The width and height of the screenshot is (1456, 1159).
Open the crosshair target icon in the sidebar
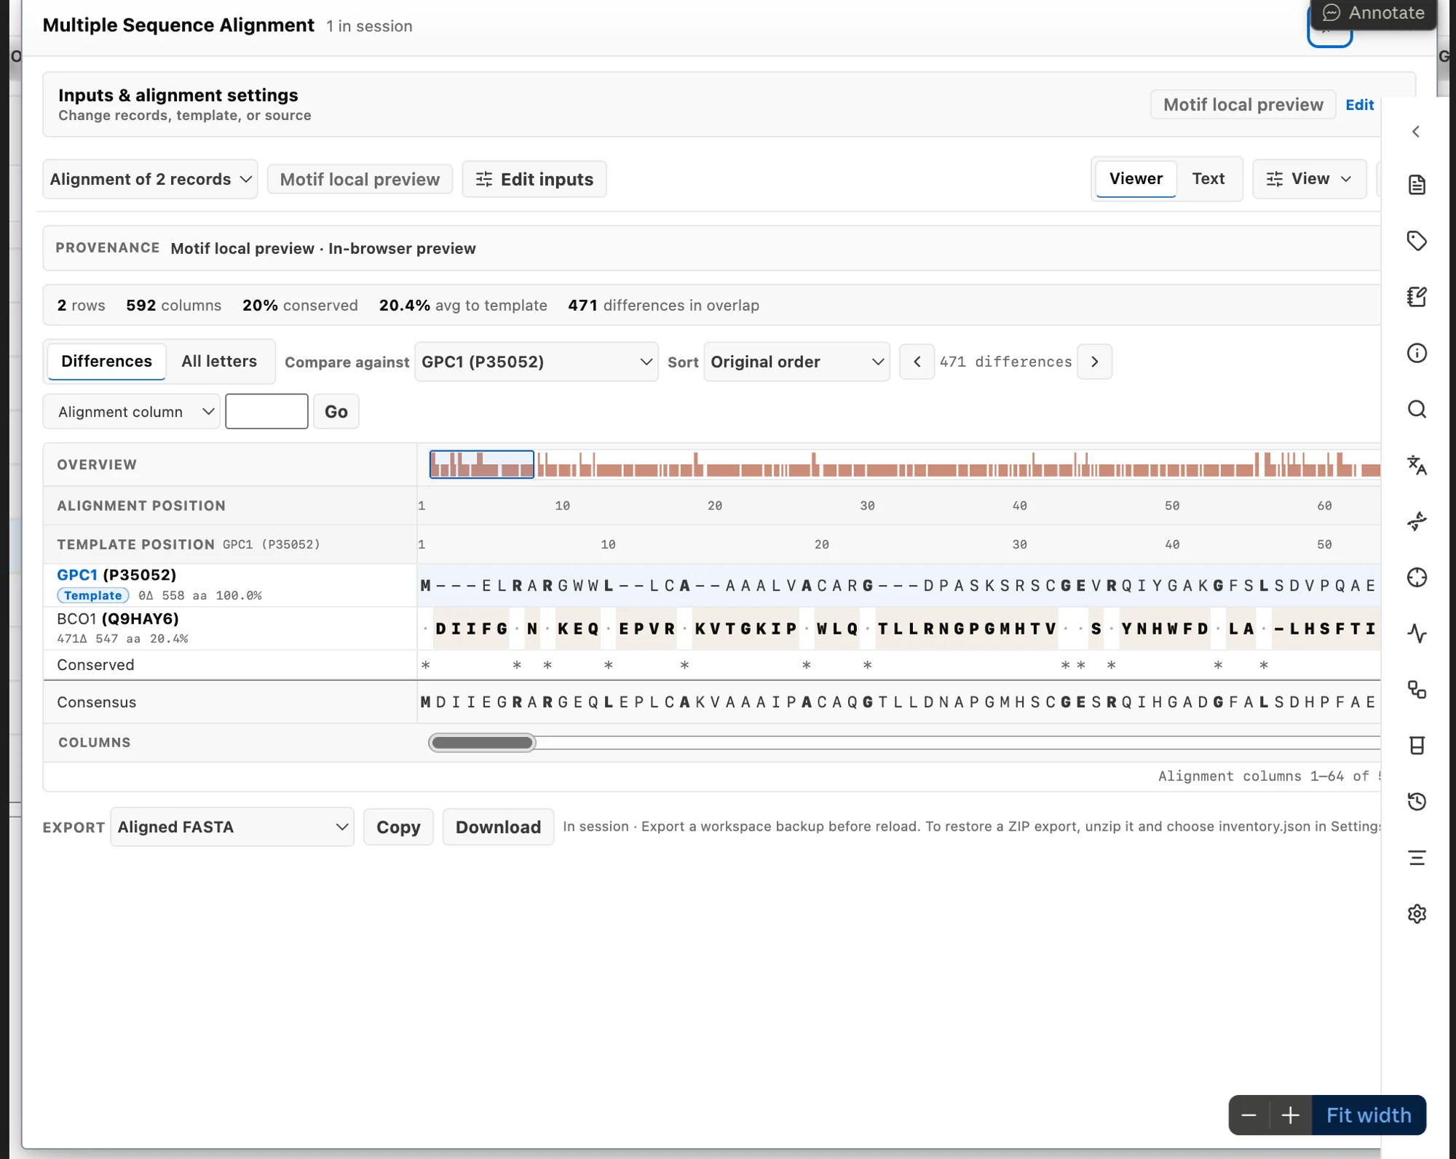pyautogui.click(x=1417, y=578)
